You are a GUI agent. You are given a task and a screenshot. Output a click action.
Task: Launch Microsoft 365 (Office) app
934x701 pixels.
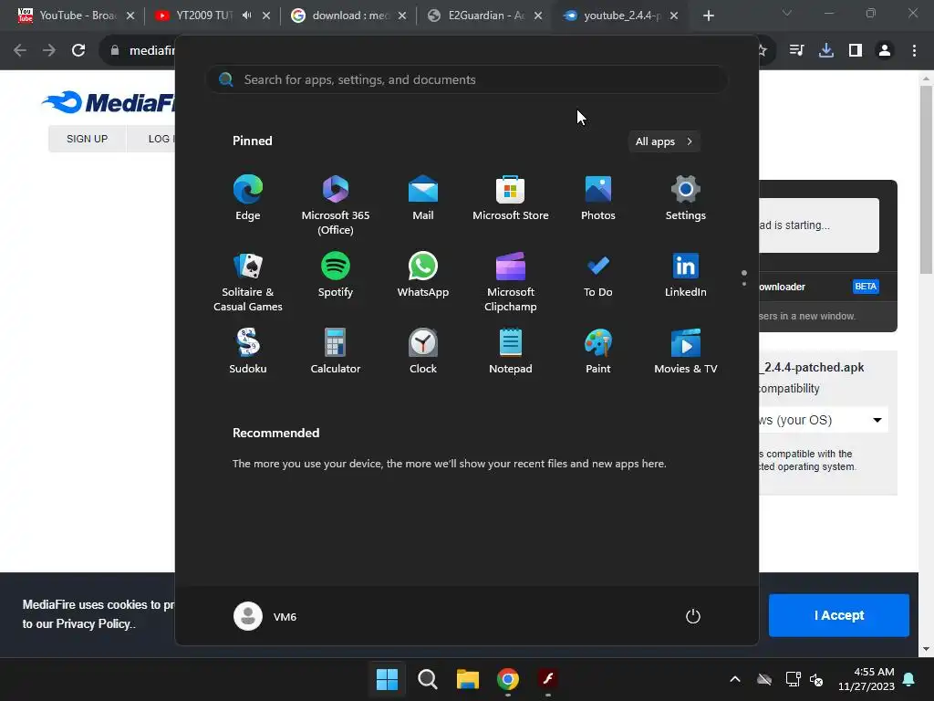pyautogui.click(x=336, y=205)
